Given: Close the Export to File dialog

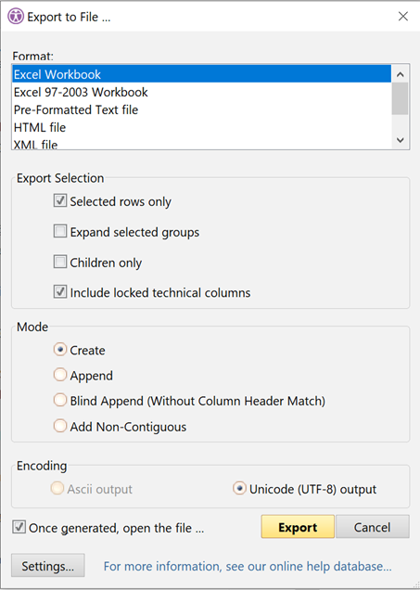Looking at the screenshot, I should [x=403, y=16].
